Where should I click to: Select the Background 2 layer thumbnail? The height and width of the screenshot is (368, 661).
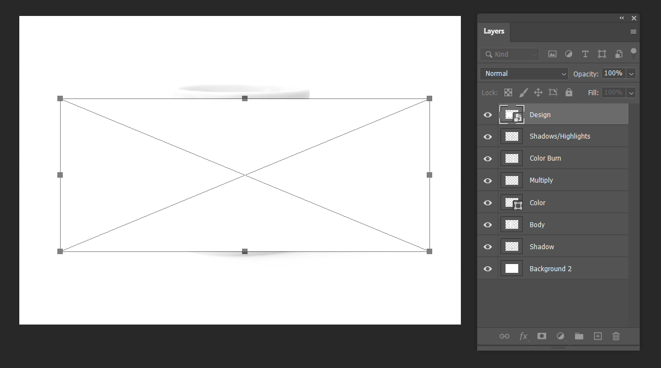512,268
